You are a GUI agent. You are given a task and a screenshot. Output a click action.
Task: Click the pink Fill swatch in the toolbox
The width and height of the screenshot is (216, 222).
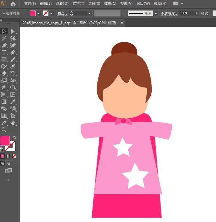[x=5, y=140]
